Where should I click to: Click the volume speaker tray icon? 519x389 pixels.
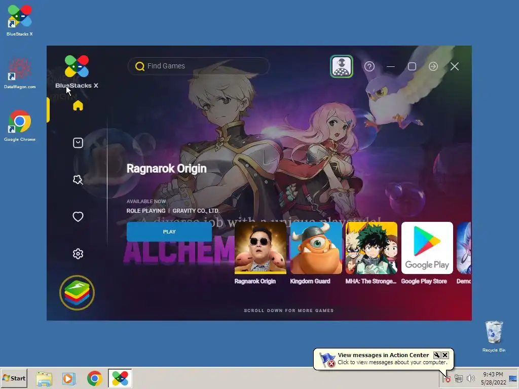pyautogui.click(x=470, y=378)
